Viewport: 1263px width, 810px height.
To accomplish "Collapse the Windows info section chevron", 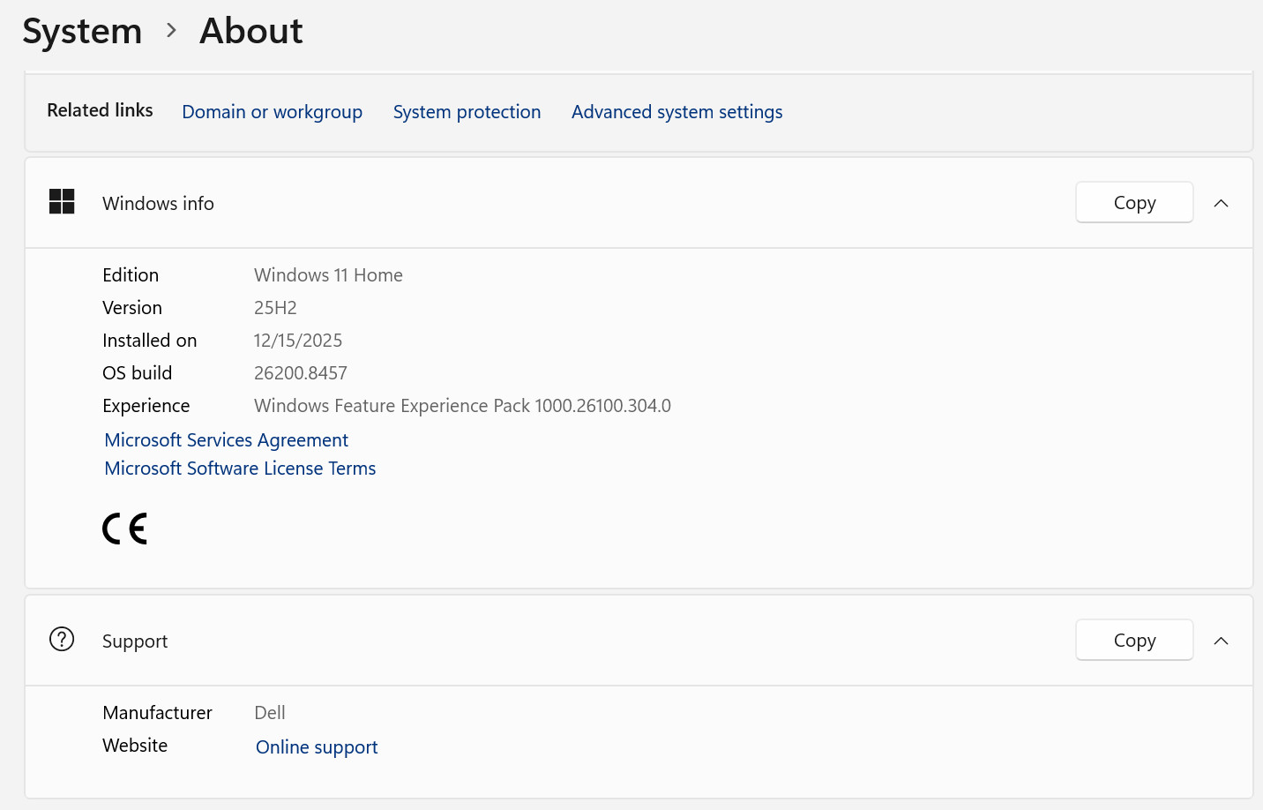I will (x=1221, y=203).
